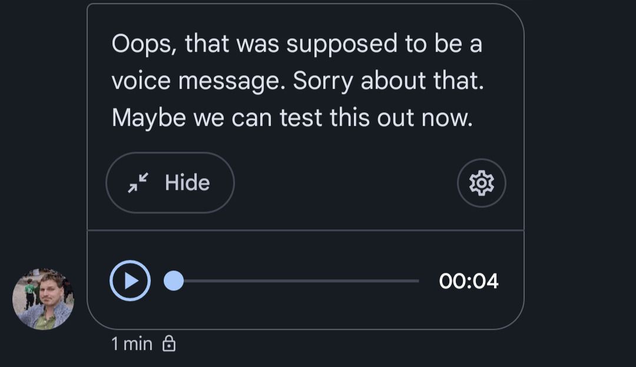Open the sender's profile picture

click(x=43, y=299)
